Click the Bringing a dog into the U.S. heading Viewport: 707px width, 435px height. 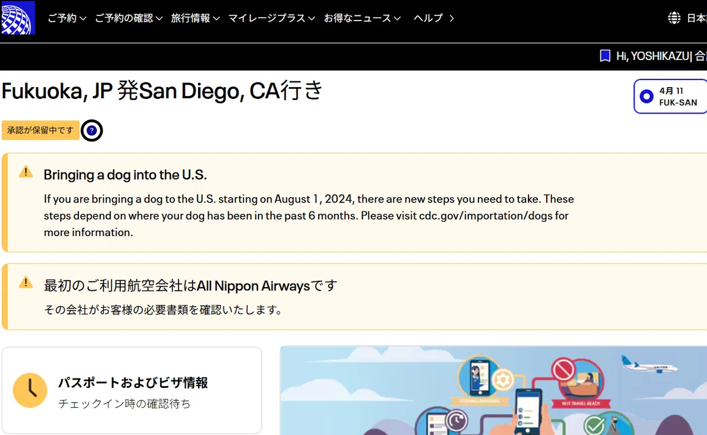click(x=125, y=175)
